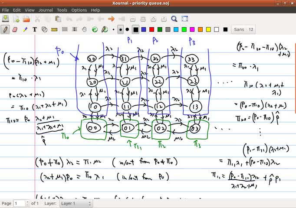Open a file with the folder icon

pos(26,19)
